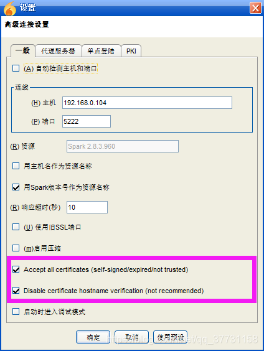The width and height of the screenshot is (264, 351).
Task: Switch to the 代理服务器 tab
Action: pos(59,51)
